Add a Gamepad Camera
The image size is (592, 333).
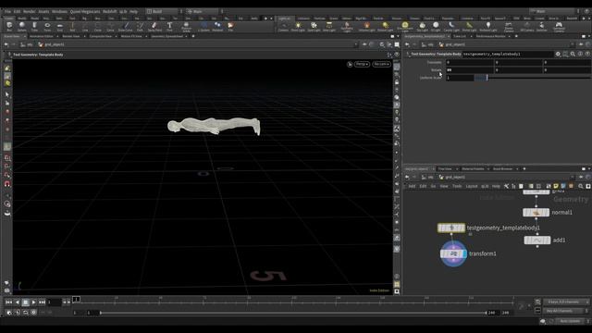click(x=559, y=27)
